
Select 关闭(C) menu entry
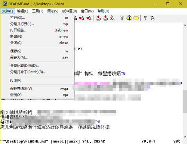37,43
